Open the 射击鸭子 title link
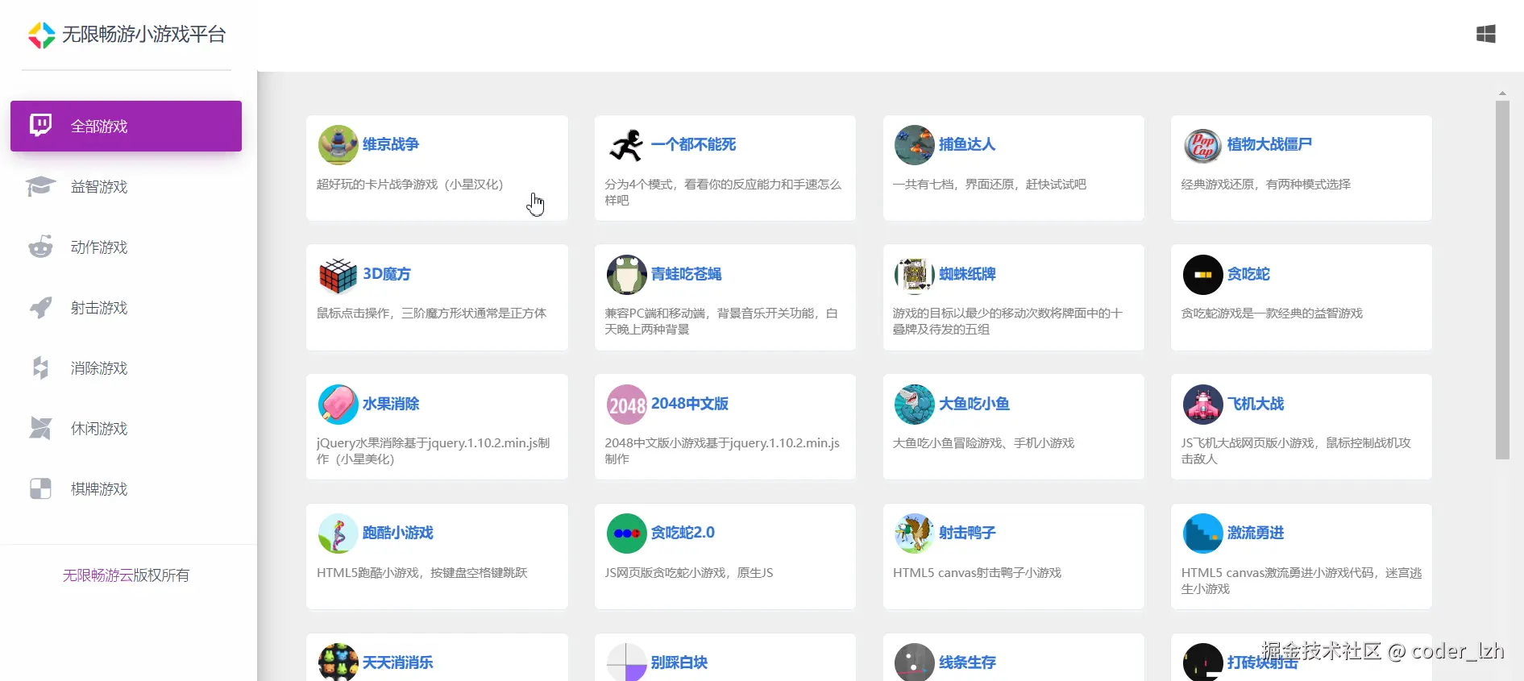1524x681 pixels. point(967,533)
